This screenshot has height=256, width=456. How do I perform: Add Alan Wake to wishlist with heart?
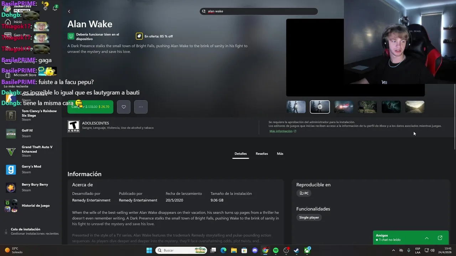pyautogui.click(x=124, y=107)
